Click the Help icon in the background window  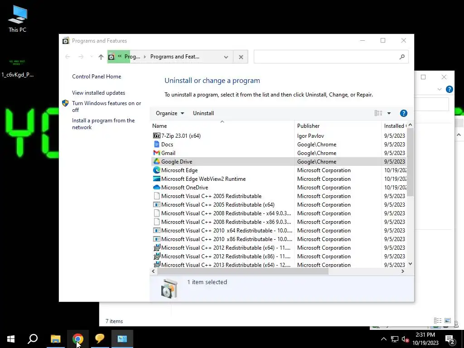449,89
